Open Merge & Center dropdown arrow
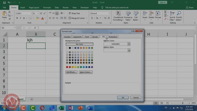Image resolution: width=197 pixels, height=111 pixels. coord(86,18)
